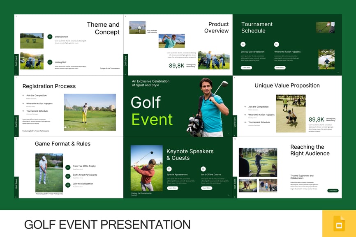Click the 02 badge beside Golf's Finest Participants
Viewport: 356px width, 237px height.
pyautogui.click(x=68, y=176)
